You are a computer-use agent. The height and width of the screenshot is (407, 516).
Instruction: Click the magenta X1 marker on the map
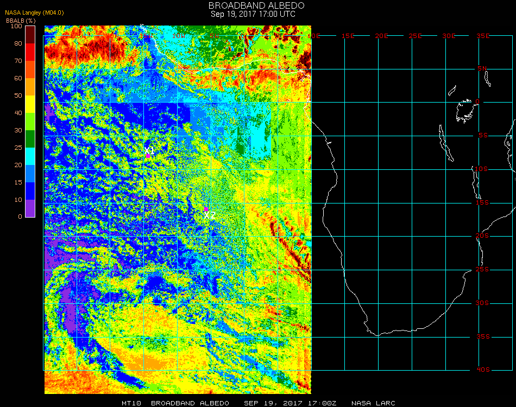148,156
